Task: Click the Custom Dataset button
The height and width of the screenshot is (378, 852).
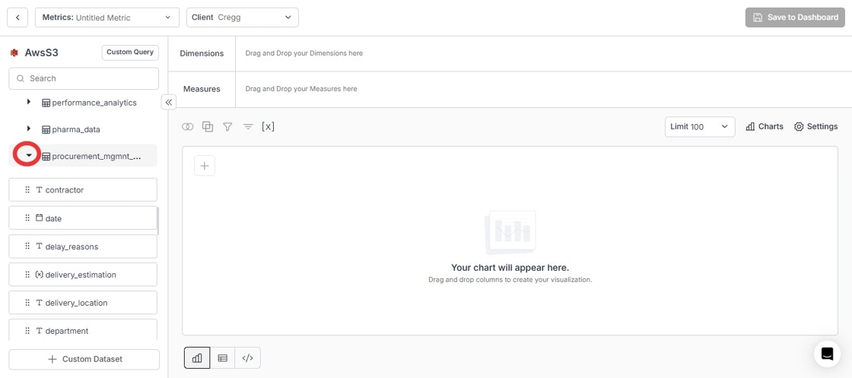Action: click(x=84, y=360)
